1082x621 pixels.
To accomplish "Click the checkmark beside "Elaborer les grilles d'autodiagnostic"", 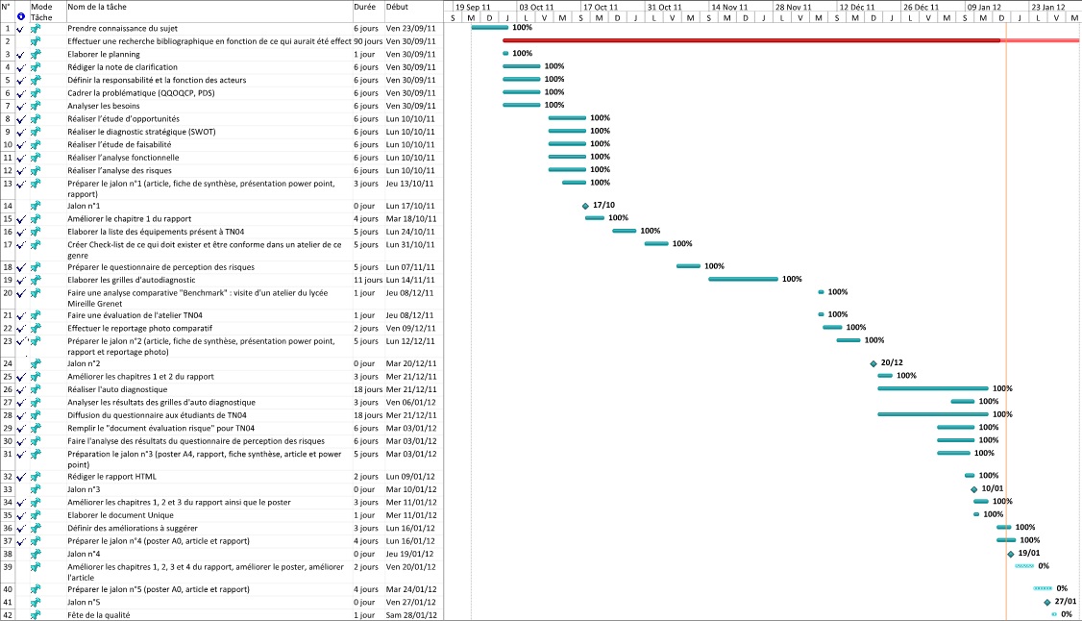I will click(x=21, y=280).
